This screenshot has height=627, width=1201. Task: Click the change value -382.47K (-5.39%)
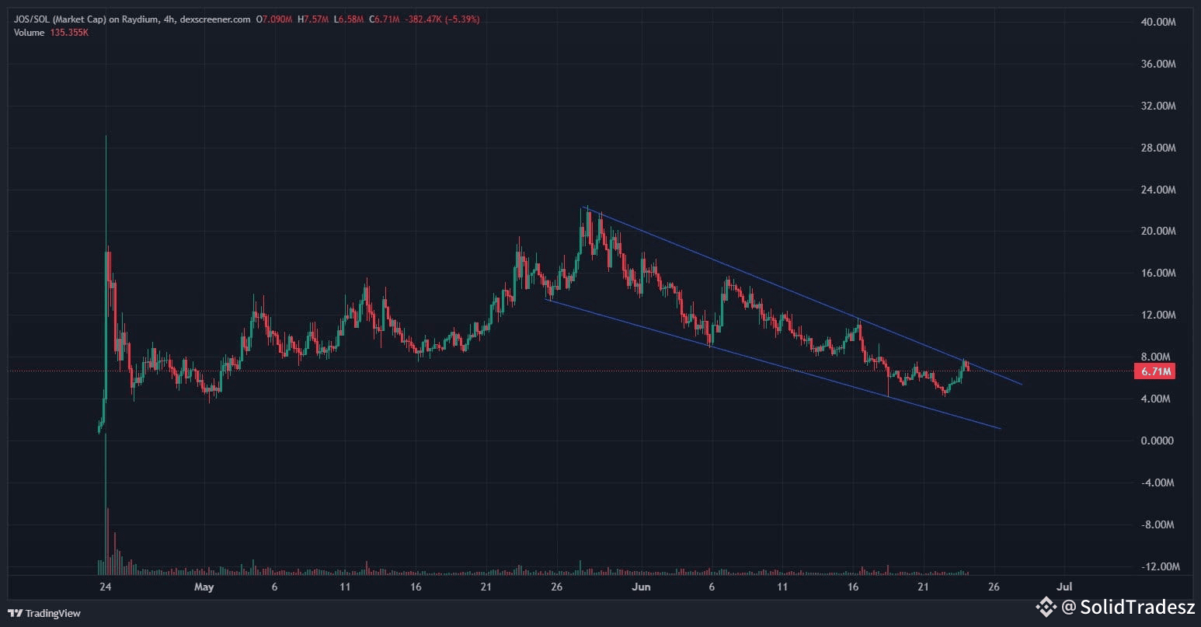tap(441, 19)
